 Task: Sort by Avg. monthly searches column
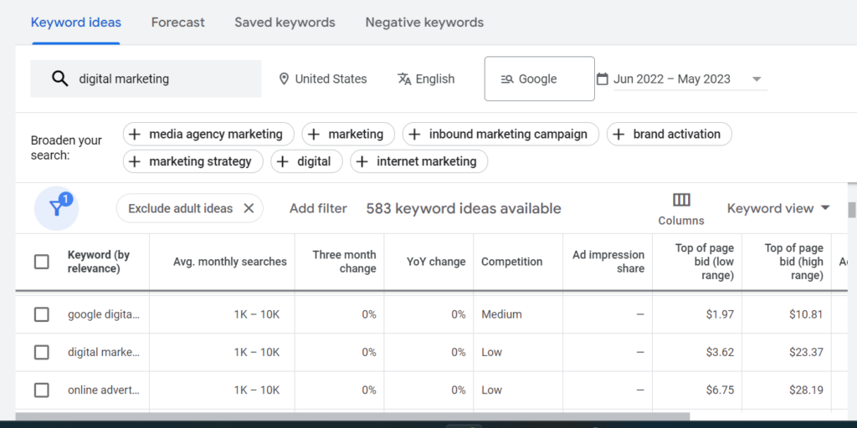230,262
